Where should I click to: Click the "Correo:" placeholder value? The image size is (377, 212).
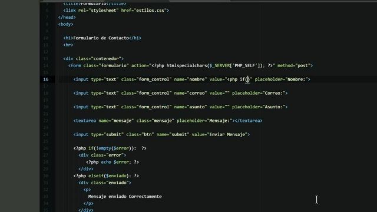(273, 93)
